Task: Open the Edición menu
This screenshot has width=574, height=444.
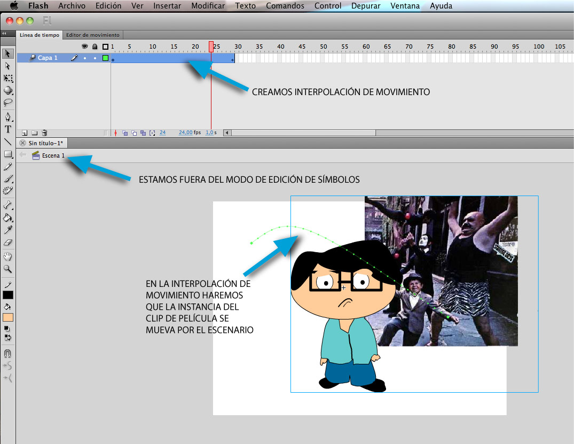Action: pyautogui.click(x=108, y=6)
